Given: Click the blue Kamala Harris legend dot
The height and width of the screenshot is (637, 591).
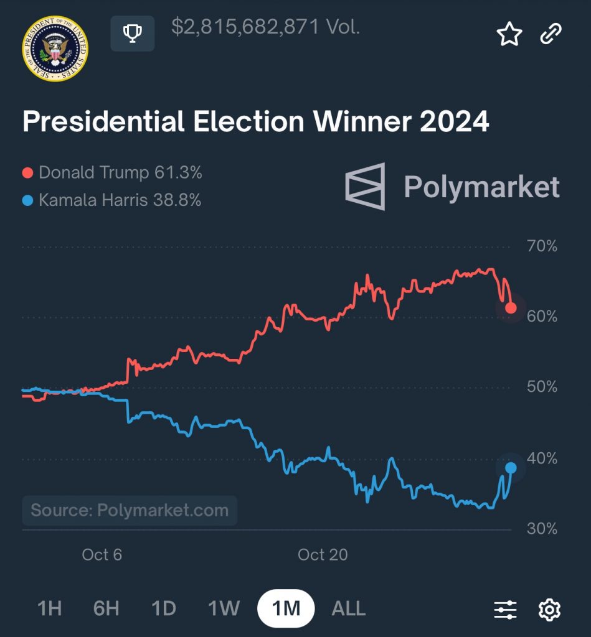Looking at the screenshot, I should coord(27,201).
